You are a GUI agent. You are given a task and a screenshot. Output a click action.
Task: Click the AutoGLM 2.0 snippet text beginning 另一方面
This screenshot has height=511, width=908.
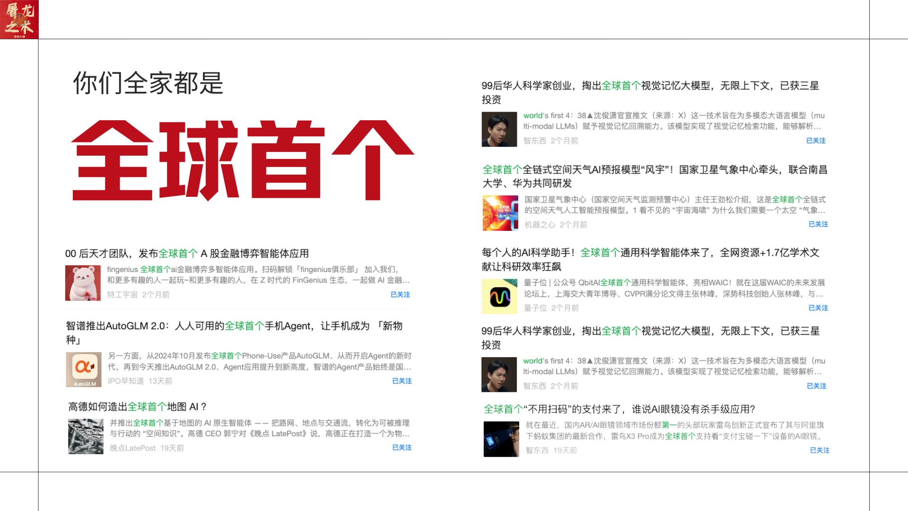click(x=260, y=361)
